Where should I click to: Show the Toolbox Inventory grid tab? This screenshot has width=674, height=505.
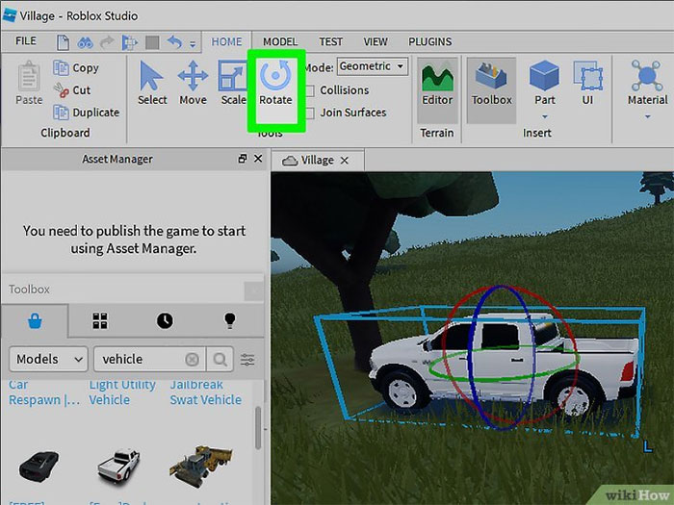tap(99, 320)
